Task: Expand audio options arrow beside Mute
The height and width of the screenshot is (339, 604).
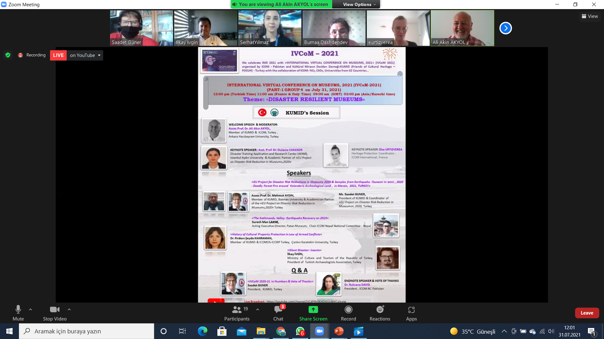Action: (31, 309)
